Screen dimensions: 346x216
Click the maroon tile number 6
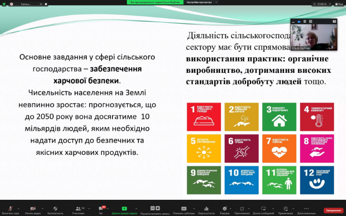point(242,148)
